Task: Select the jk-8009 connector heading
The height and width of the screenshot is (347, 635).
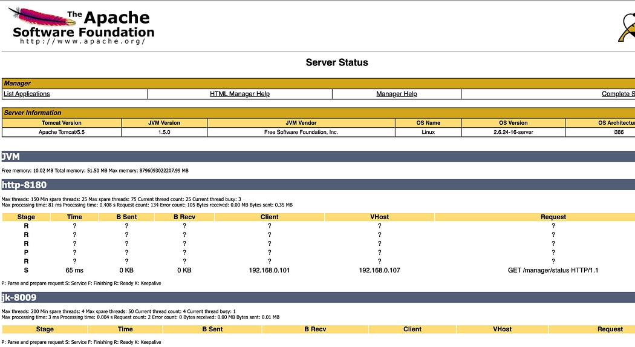Action: point(19,297)
